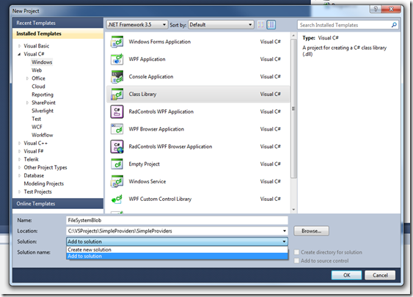The width and height of the screenshot is (413, 297).
Task: Select WPF Application template icon
Action: (117, 59)
